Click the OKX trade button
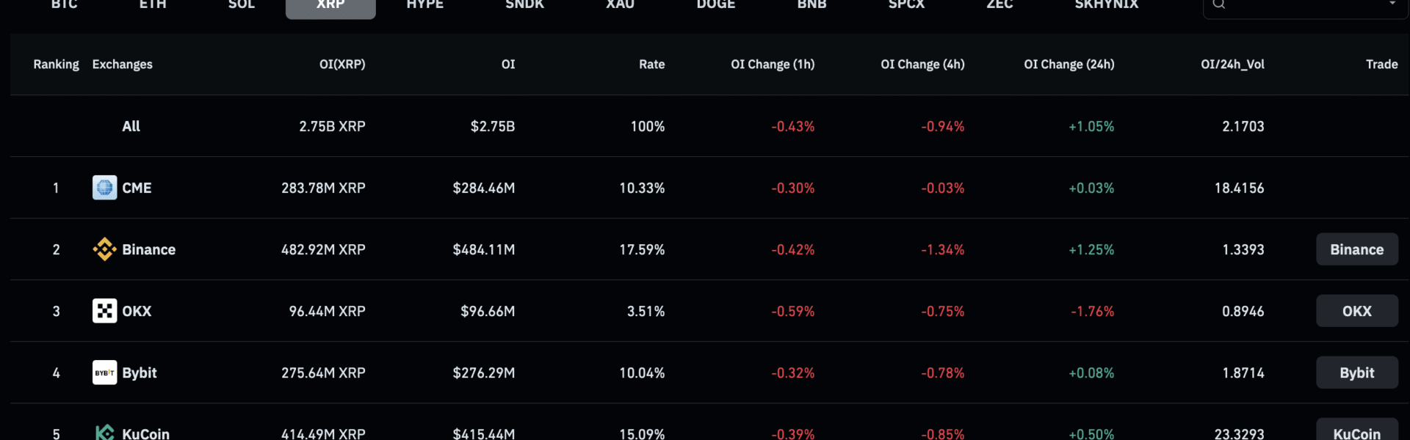Image resolution: width=1410 pixels, height=440 pixels. (x=1357, y=311)
